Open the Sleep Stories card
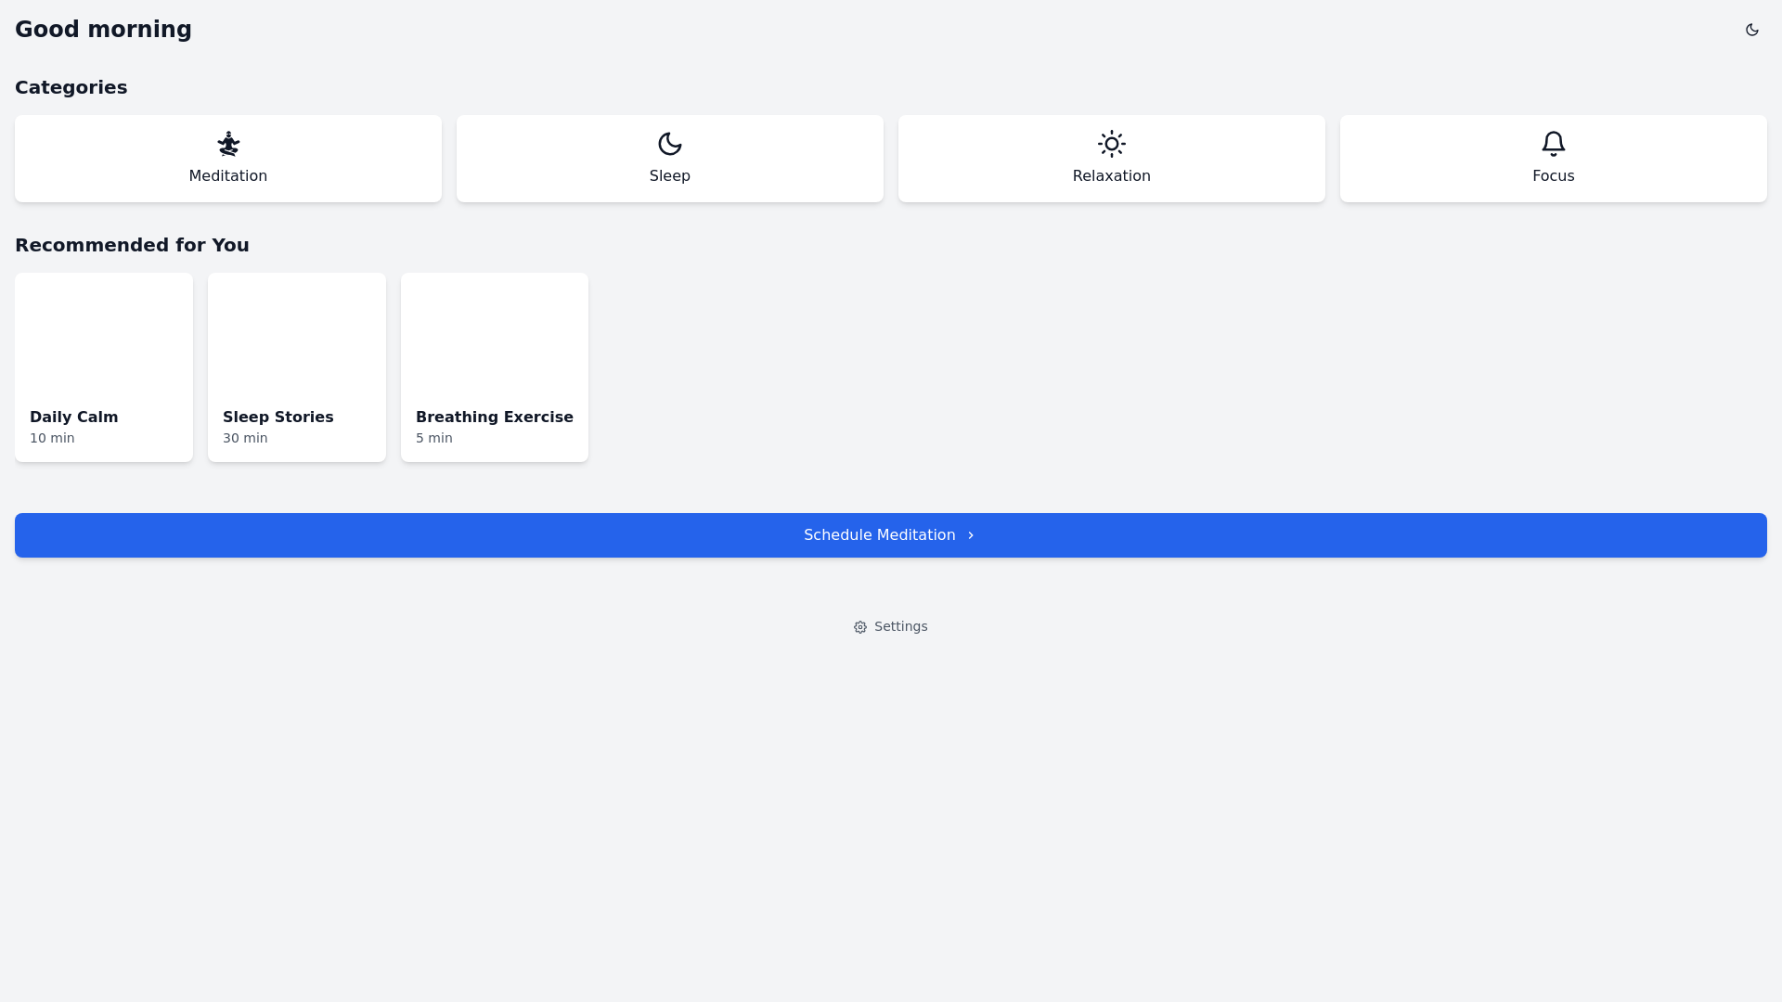The image size is (1782, 1002). (x=296, y=367)
